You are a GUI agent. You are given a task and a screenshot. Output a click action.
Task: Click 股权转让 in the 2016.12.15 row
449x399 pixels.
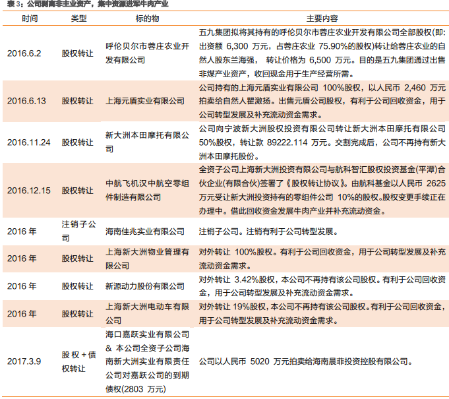78,191
